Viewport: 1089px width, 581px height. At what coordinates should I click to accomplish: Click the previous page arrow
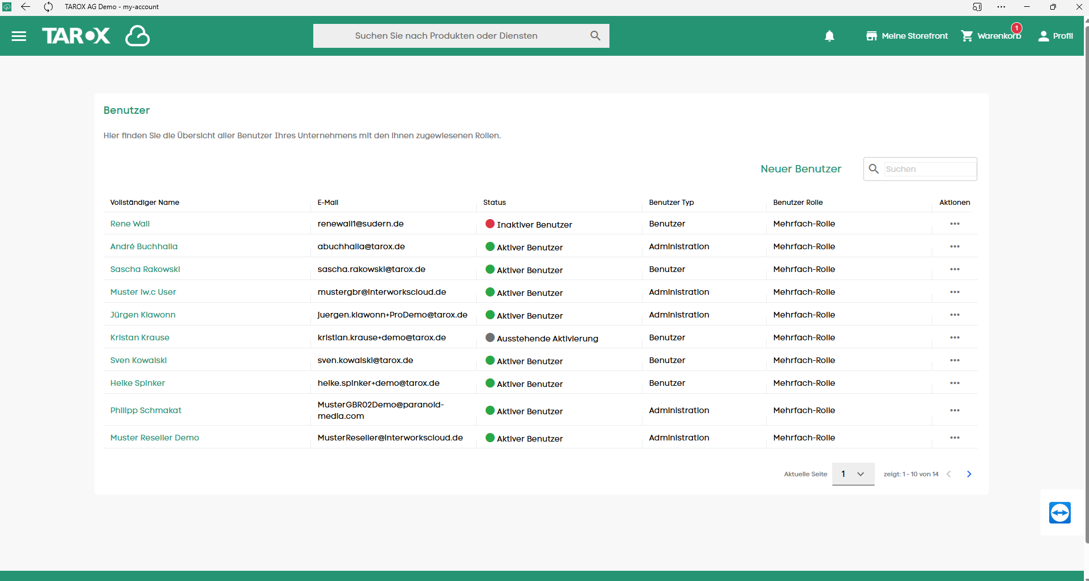click(949, 474)
